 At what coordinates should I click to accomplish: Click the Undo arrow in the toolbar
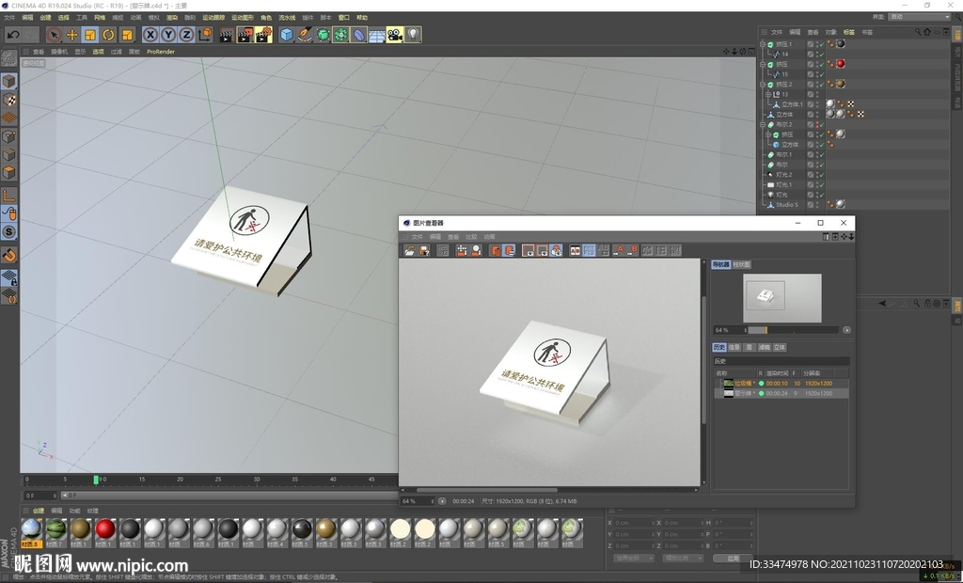12,35
